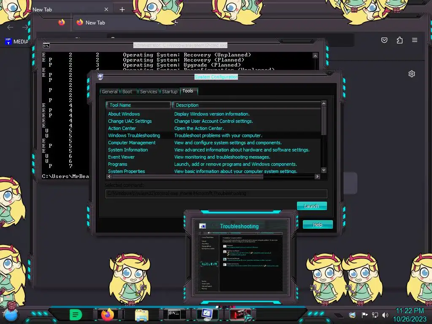432x324 pixels.
Task: Click the C:\Users prompt line
Action: (65, 176)
